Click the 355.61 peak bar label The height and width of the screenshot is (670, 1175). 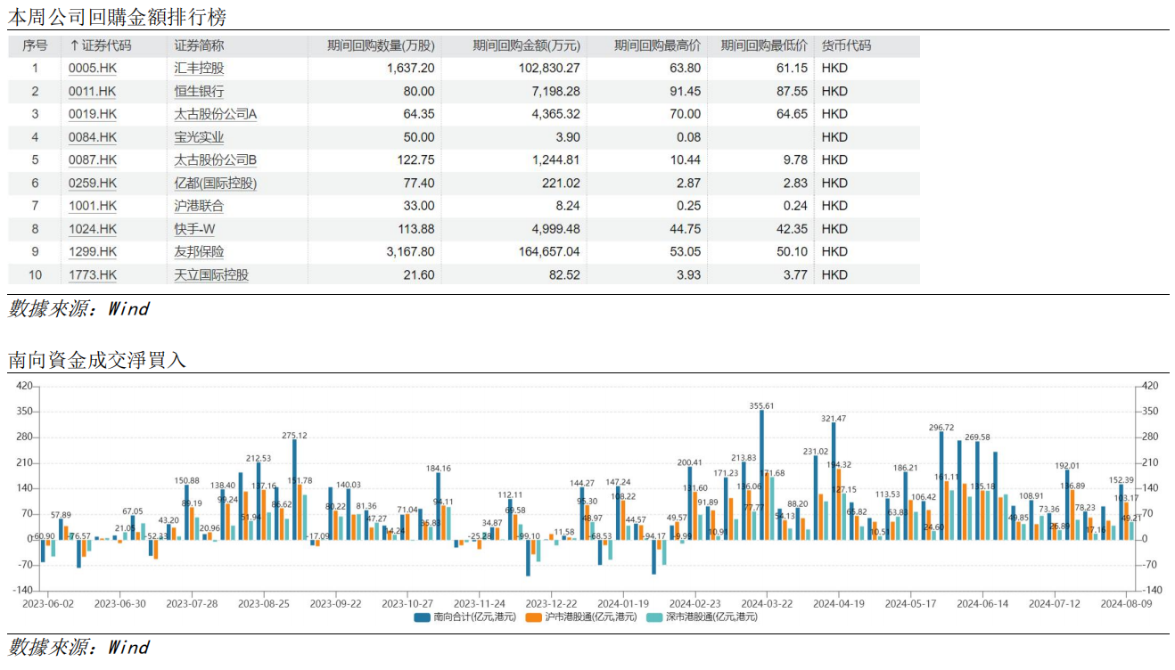coord(761,405)
